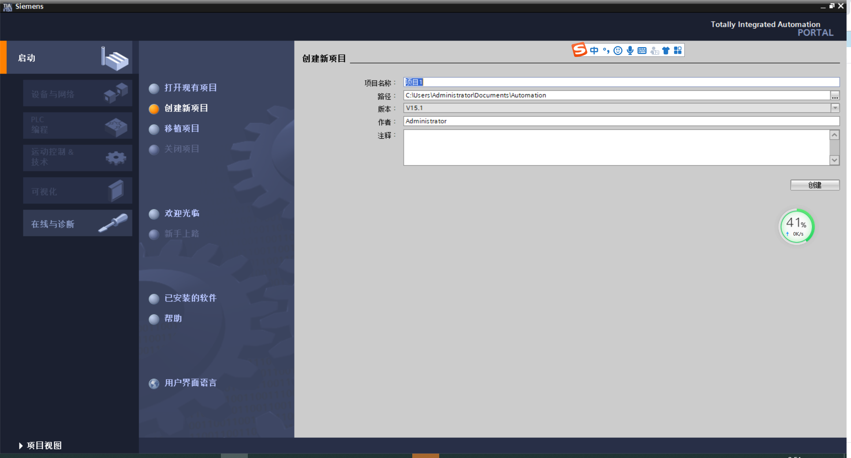Click the 路径 path field

pyautogui.click(x=617, y=95)
